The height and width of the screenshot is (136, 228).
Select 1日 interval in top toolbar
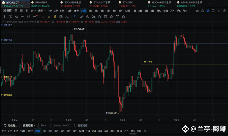(134, 11)
